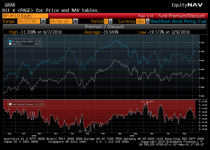Click the BlackRock World Mining Trust name
Viewport: 210px width, 150px height.
coord(179,21)
